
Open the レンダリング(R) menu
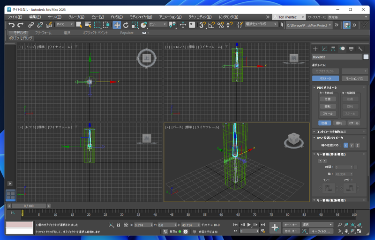click(x=228, y=17)
